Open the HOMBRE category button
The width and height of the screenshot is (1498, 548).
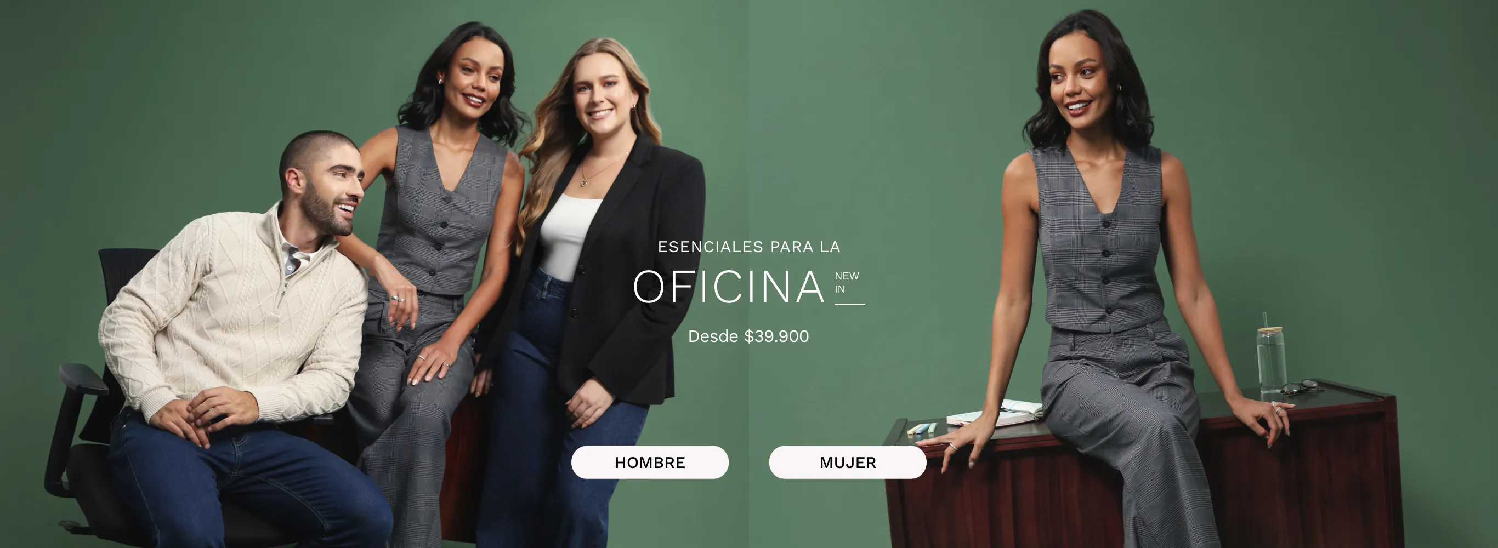click(650, 463)
